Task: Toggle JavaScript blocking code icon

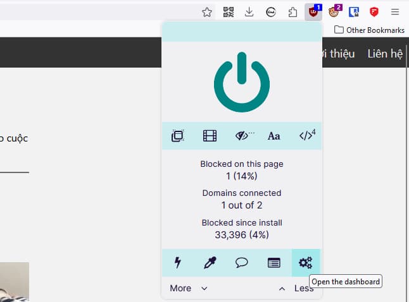Action: click(x=307, y=135)
